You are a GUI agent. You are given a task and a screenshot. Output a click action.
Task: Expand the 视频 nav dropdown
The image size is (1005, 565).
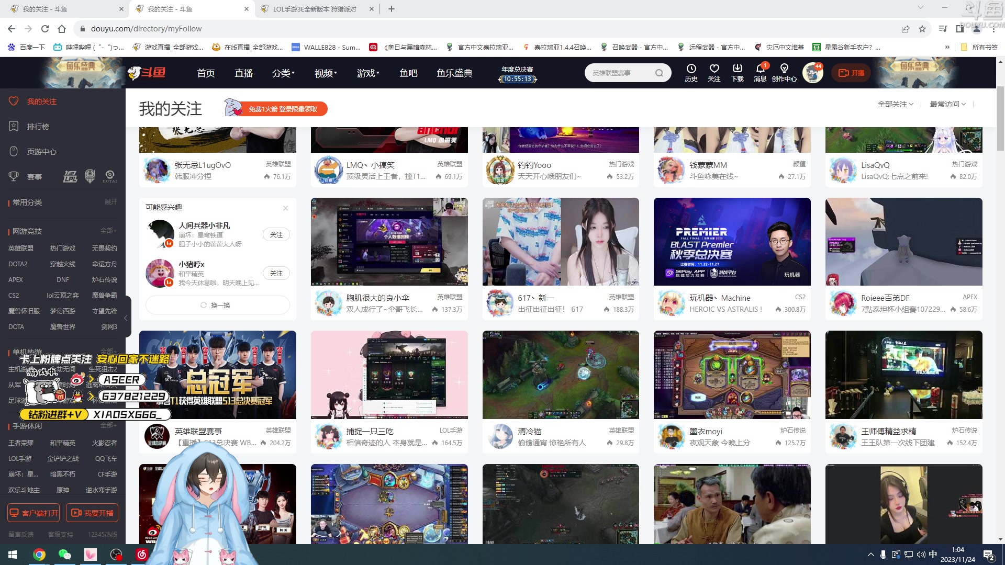pos(326,73)
